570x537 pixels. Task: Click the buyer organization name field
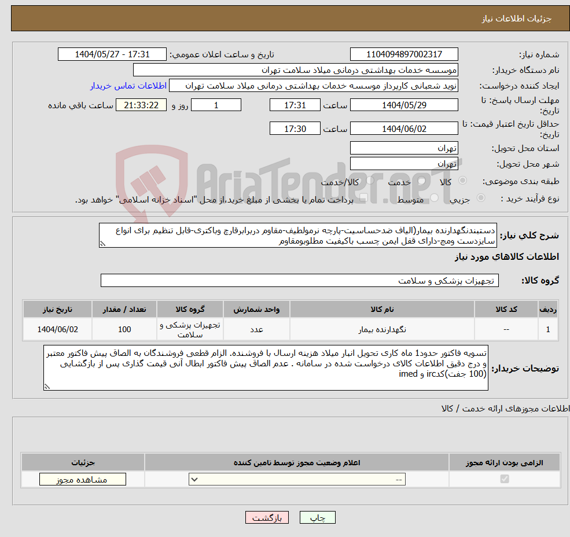(x=296, y=70)
